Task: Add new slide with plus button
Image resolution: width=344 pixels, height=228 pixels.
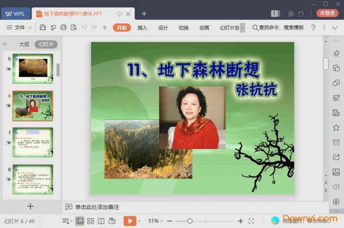Action: click(30, 206)
